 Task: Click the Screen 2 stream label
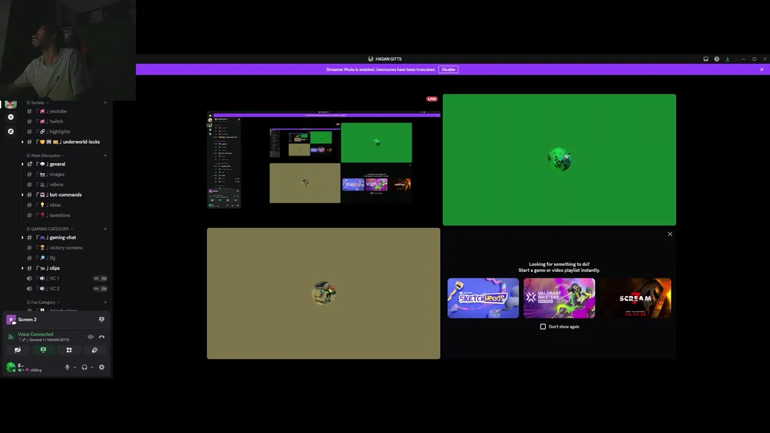(27, 320)
